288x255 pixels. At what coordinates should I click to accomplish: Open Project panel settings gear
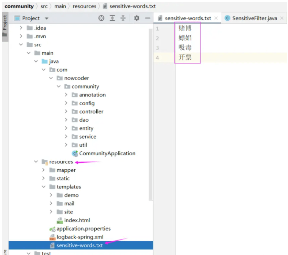[x=137, y=18]
